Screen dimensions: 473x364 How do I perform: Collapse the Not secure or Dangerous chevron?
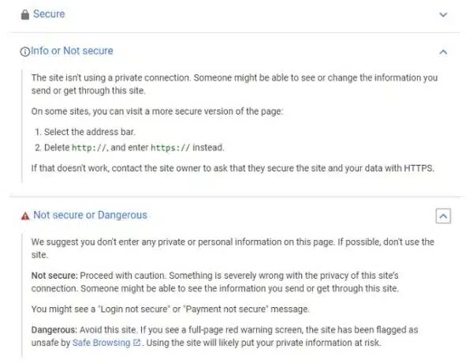click(x=443, y=216)
